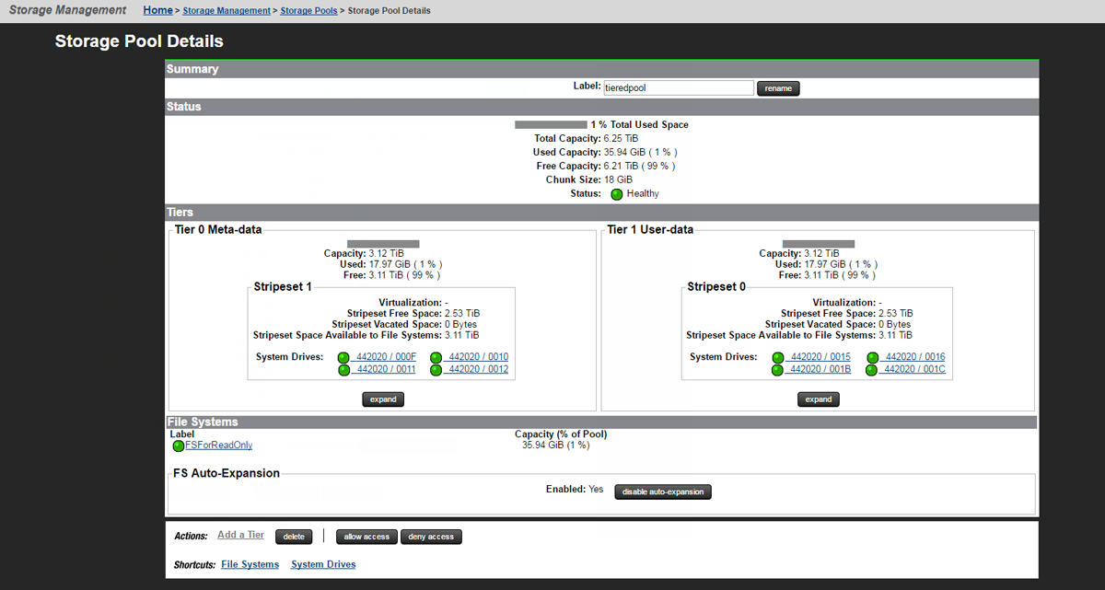This screenshot has width=1105, height=590.
Task: Click the deny access button
Action: pos(431,537)
